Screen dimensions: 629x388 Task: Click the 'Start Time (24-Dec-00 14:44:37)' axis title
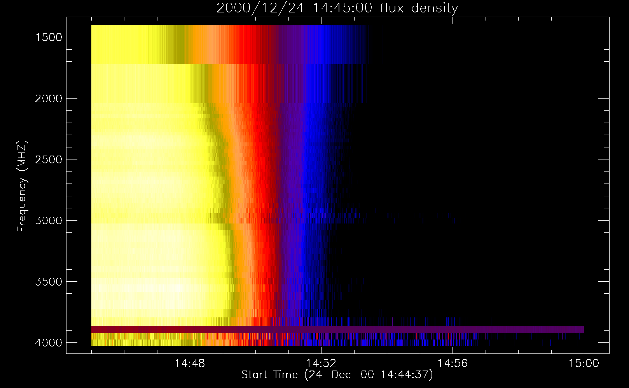click(x=337, y=375)
